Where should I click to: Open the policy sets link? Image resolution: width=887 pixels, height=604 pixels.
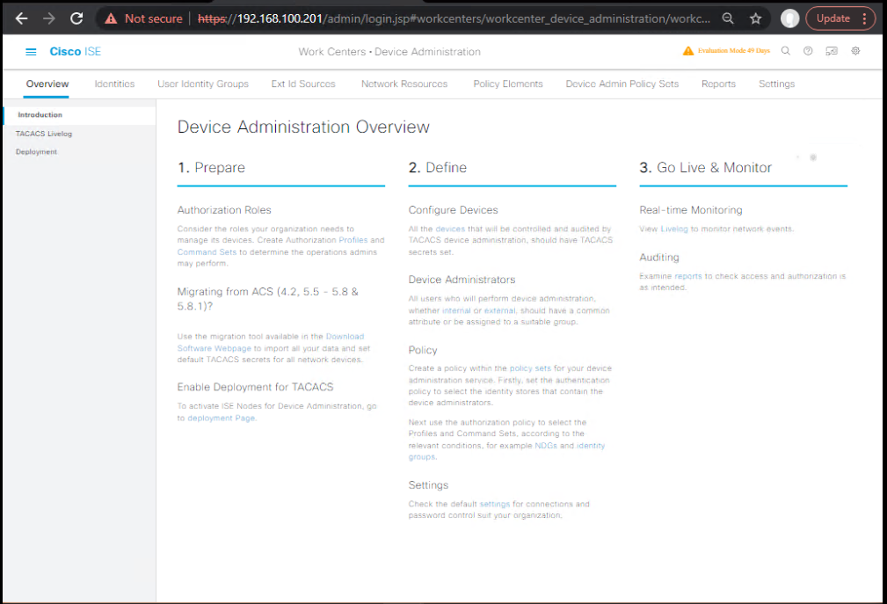point(530,368)
